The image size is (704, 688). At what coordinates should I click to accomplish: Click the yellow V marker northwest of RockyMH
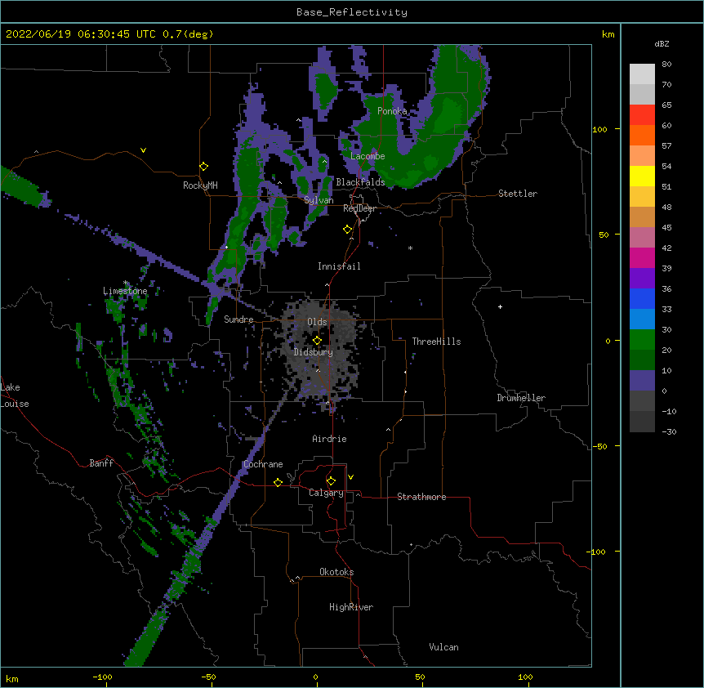(143, 150)
